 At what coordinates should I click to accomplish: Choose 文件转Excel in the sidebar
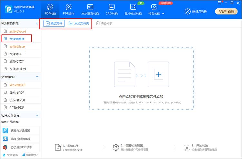coord(17,47)
